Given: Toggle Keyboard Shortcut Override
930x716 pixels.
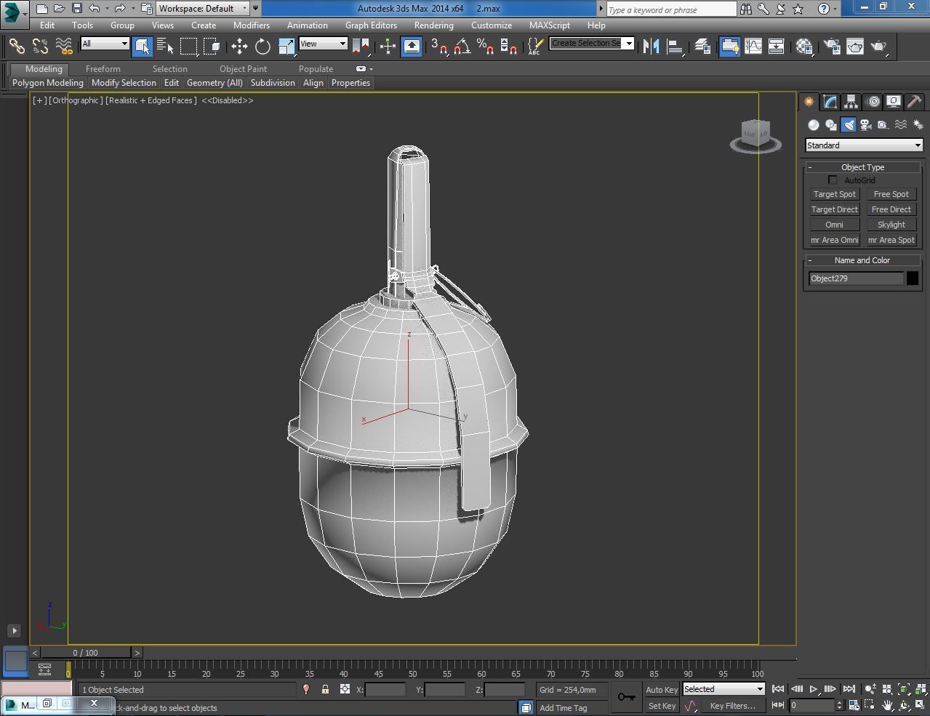Looking at the screenshot, I should 412,47.
